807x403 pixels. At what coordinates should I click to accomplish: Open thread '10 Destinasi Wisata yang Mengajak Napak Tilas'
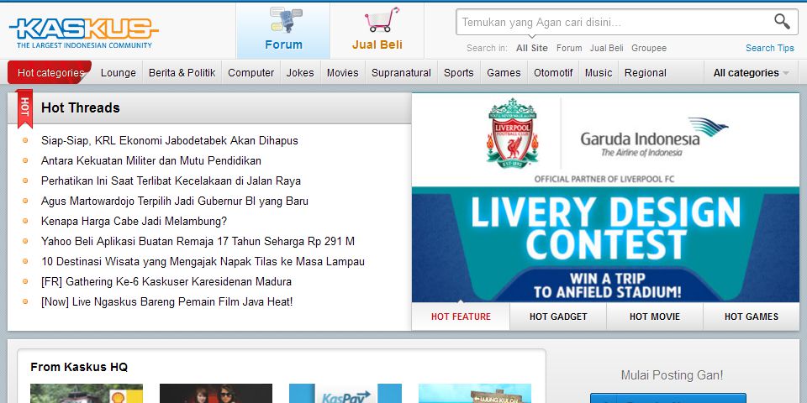pos(203,261)
